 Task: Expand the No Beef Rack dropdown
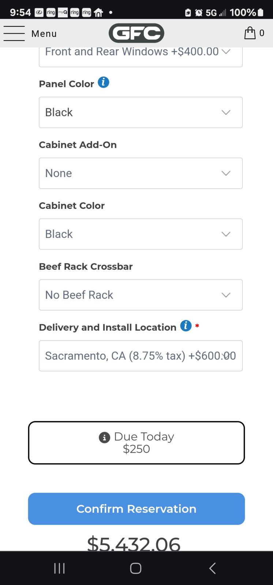[x=141, y=295]
